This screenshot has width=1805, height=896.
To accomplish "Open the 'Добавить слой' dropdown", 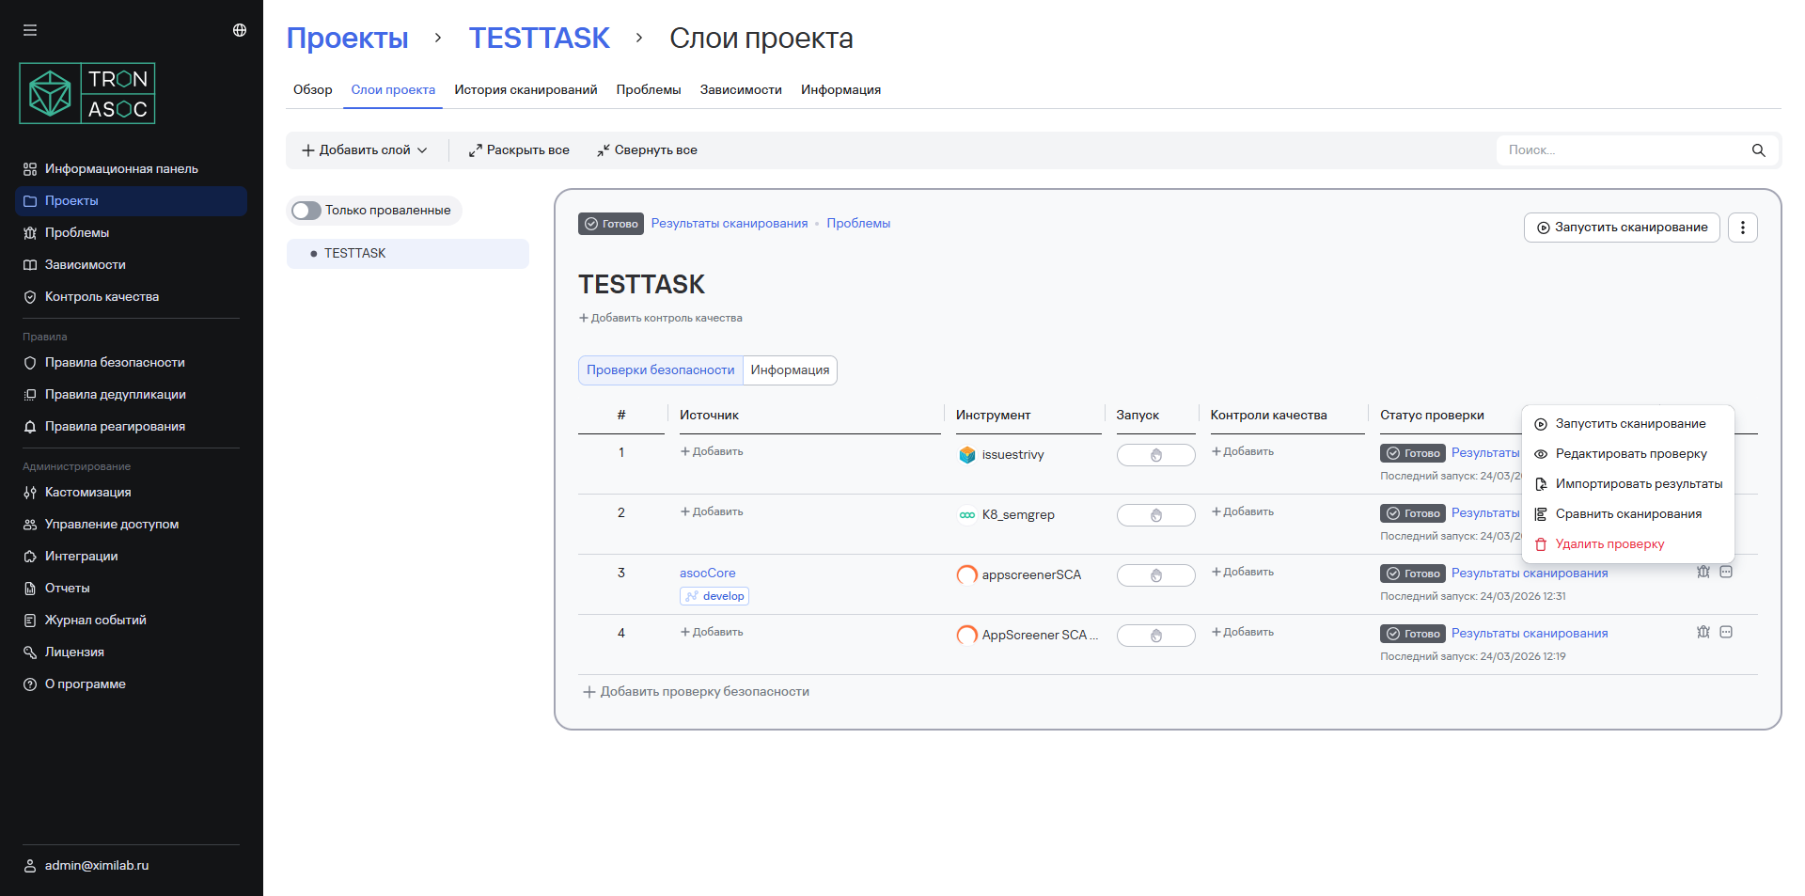I will (365, 149).
